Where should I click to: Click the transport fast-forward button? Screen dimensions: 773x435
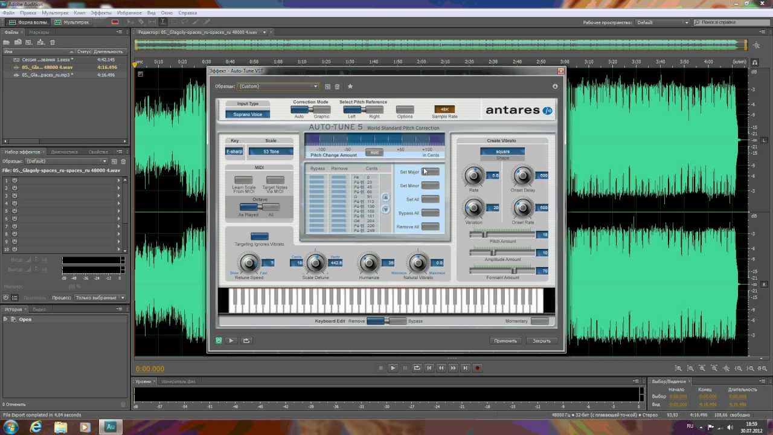click(453, 368)
